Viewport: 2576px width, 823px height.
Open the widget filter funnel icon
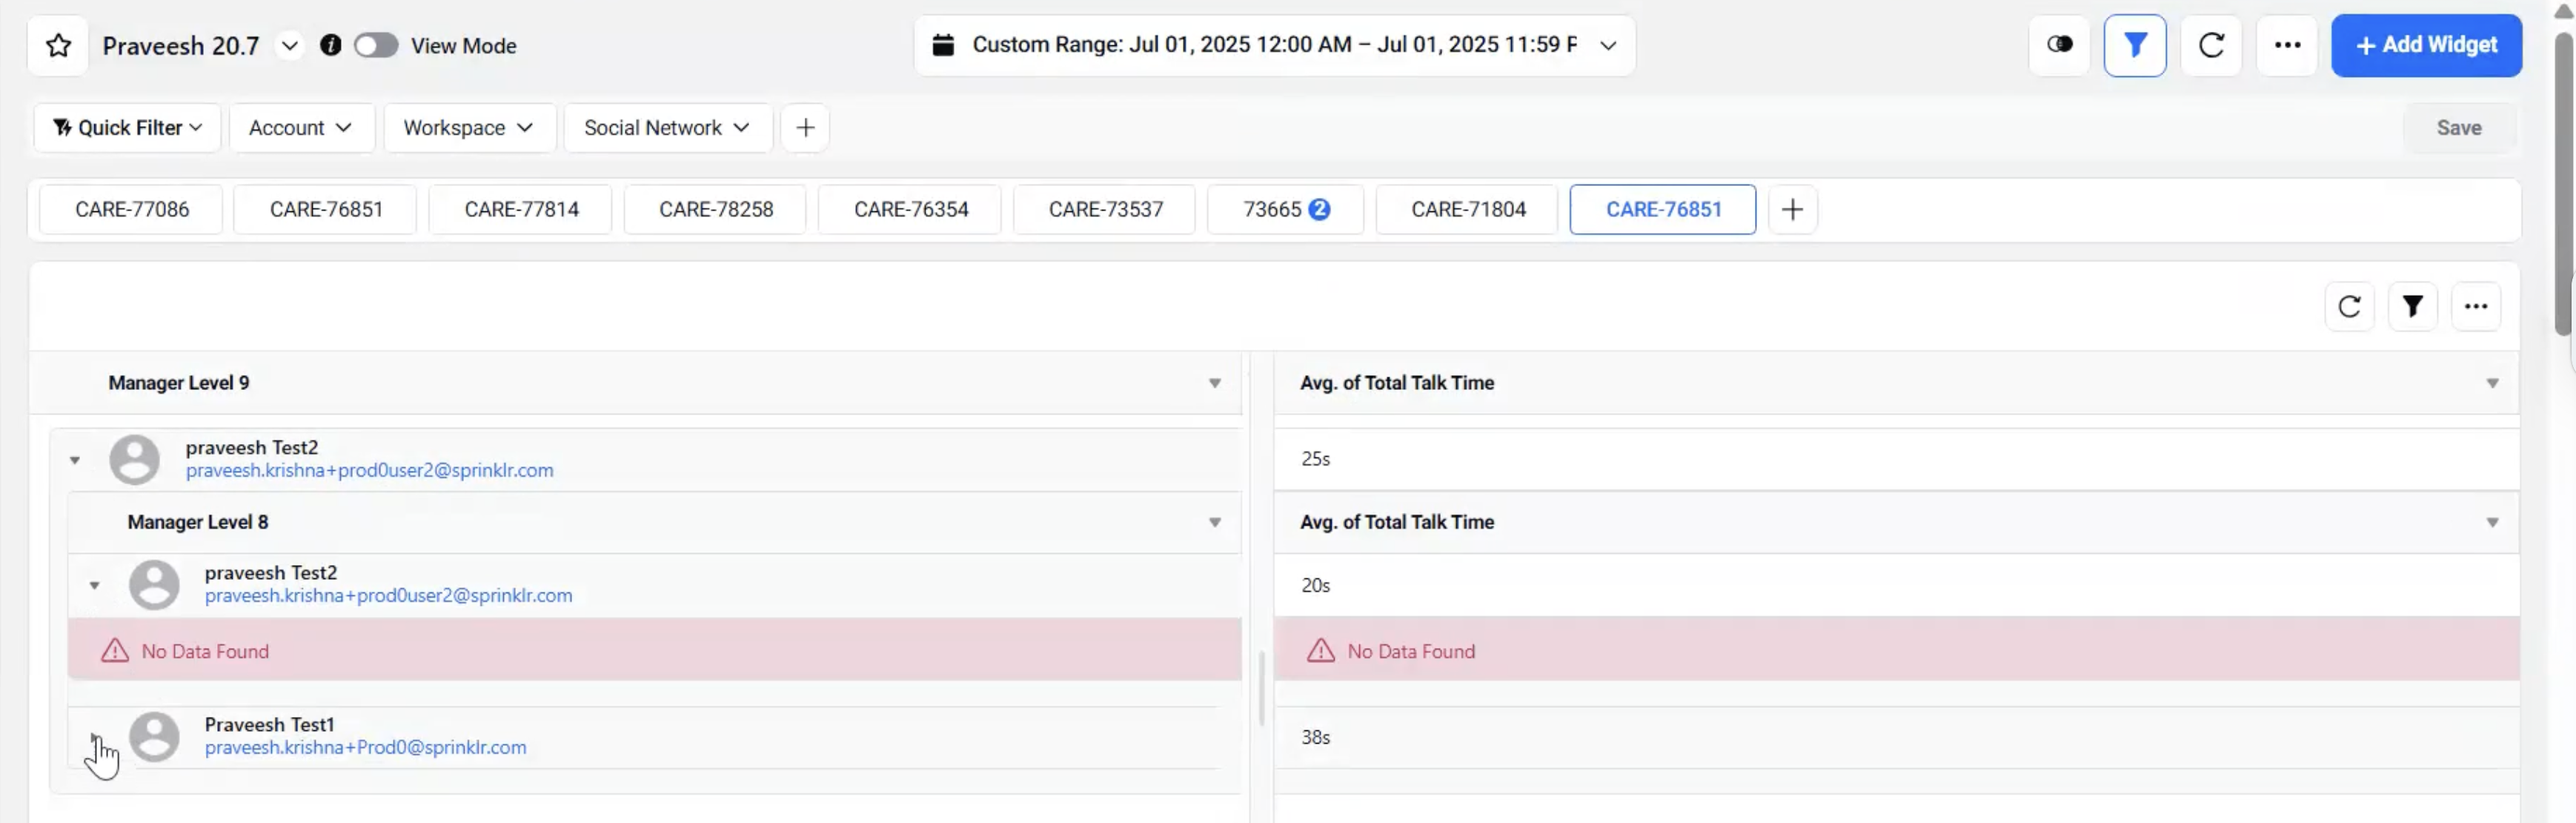2412,307
